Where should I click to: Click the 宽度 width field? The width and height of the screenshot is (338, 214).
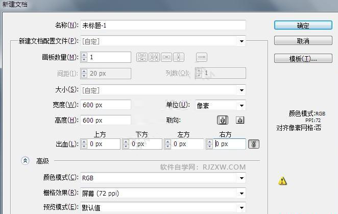coord(106,105)
